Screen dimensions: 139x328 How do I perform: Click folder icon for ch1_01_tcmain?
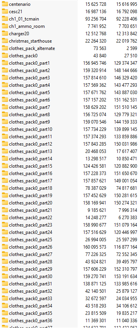point(5,19)
